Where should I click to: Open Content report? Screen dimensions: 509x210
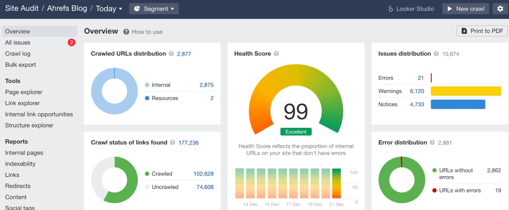16,197
